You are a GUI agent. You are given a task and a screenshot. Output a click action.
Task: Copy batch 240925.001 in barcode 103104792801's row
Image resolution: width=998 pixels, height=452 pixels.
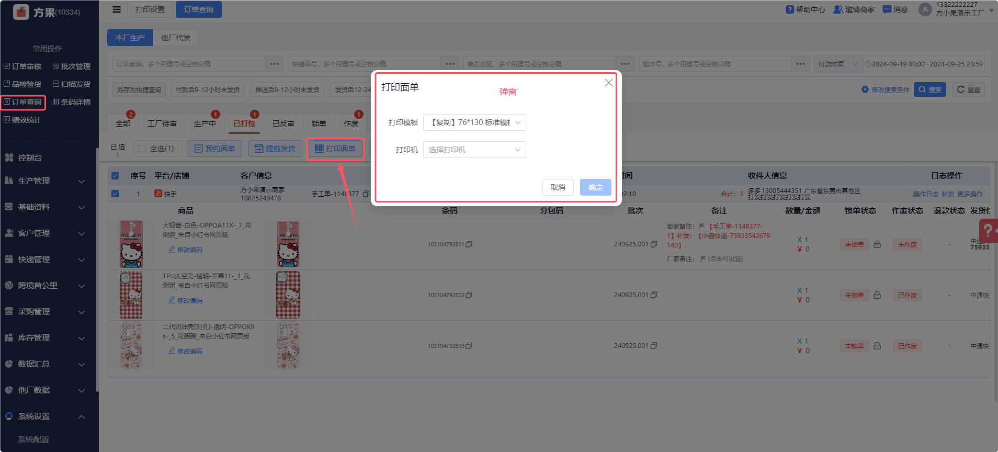[x=654, y=244]
